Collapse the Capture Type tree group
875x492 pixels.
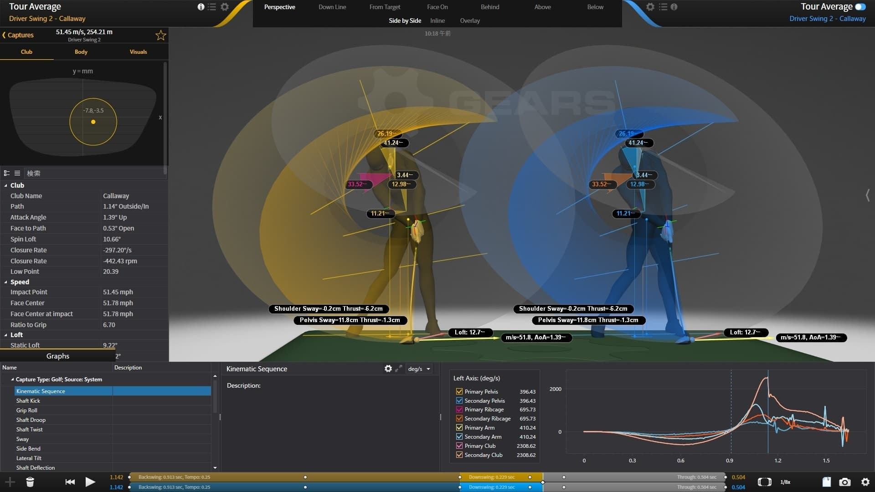coord(12,379)
